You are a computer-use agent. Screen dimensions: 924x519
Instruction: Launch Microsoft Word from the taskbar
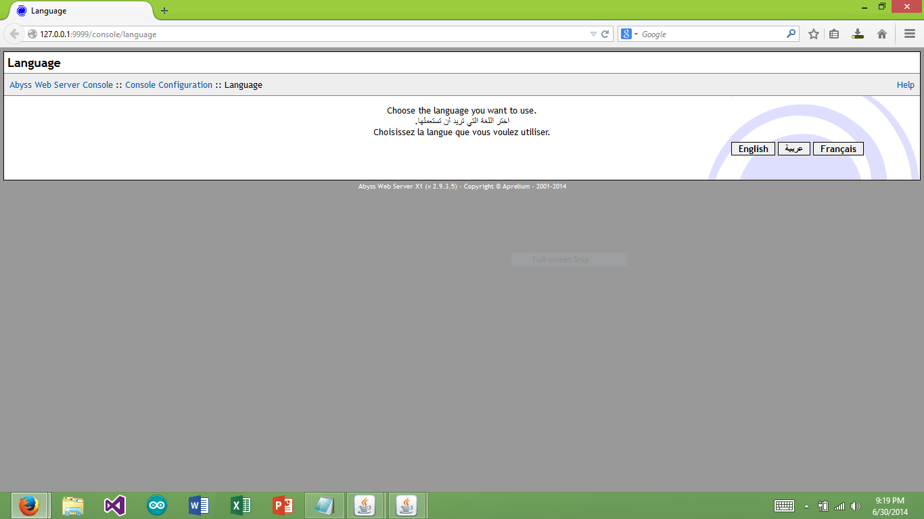198,505
